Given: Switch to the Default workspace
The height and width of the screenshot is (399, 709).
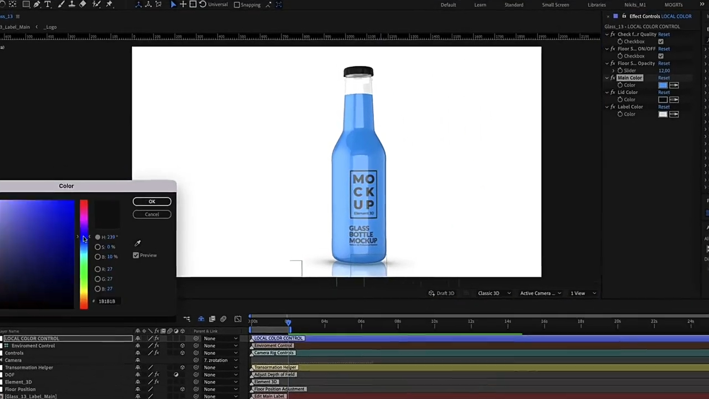Looking at the screenshot, I should 448,5.
